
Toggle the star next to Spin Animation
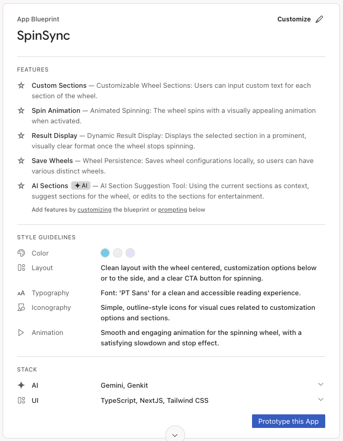[x=21, y=110]
